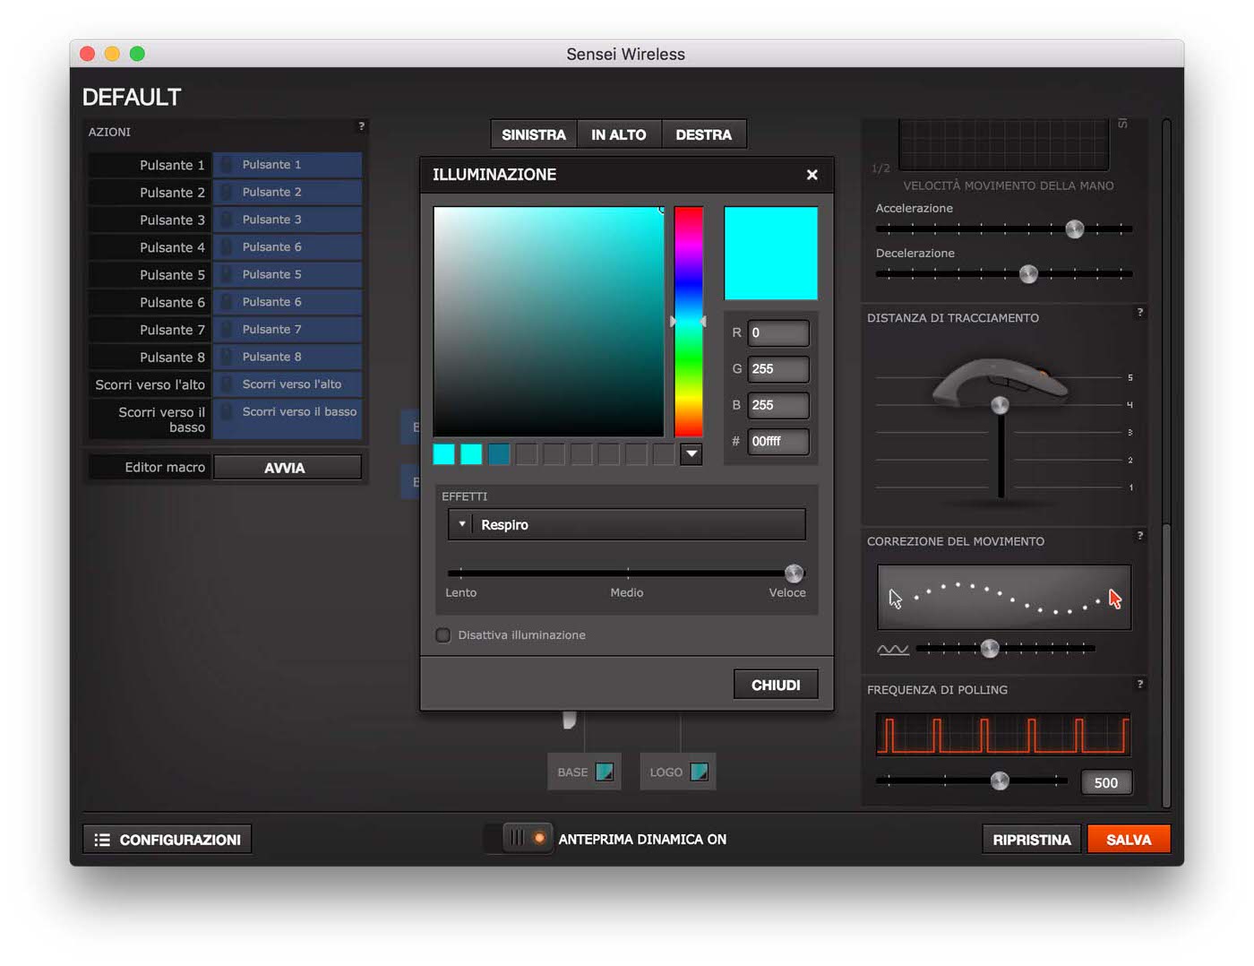Screen dimensions: 1254x966
Task: Open the mapping for the Pulsante 8 row
Action: coord(288,357)
